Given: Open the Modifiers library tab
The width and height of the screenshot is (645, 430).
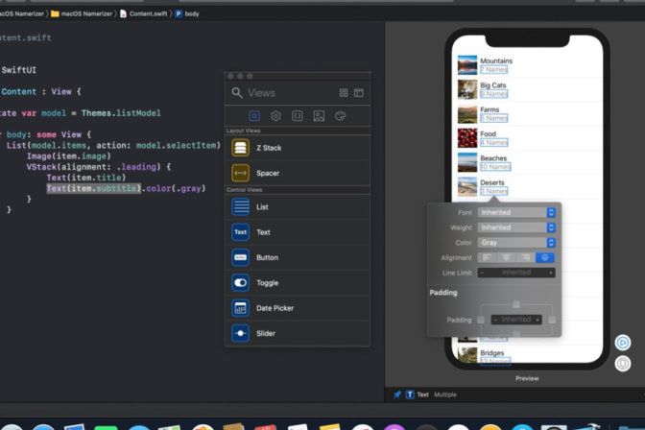Looking at the screenshot, I should (275, 115).
